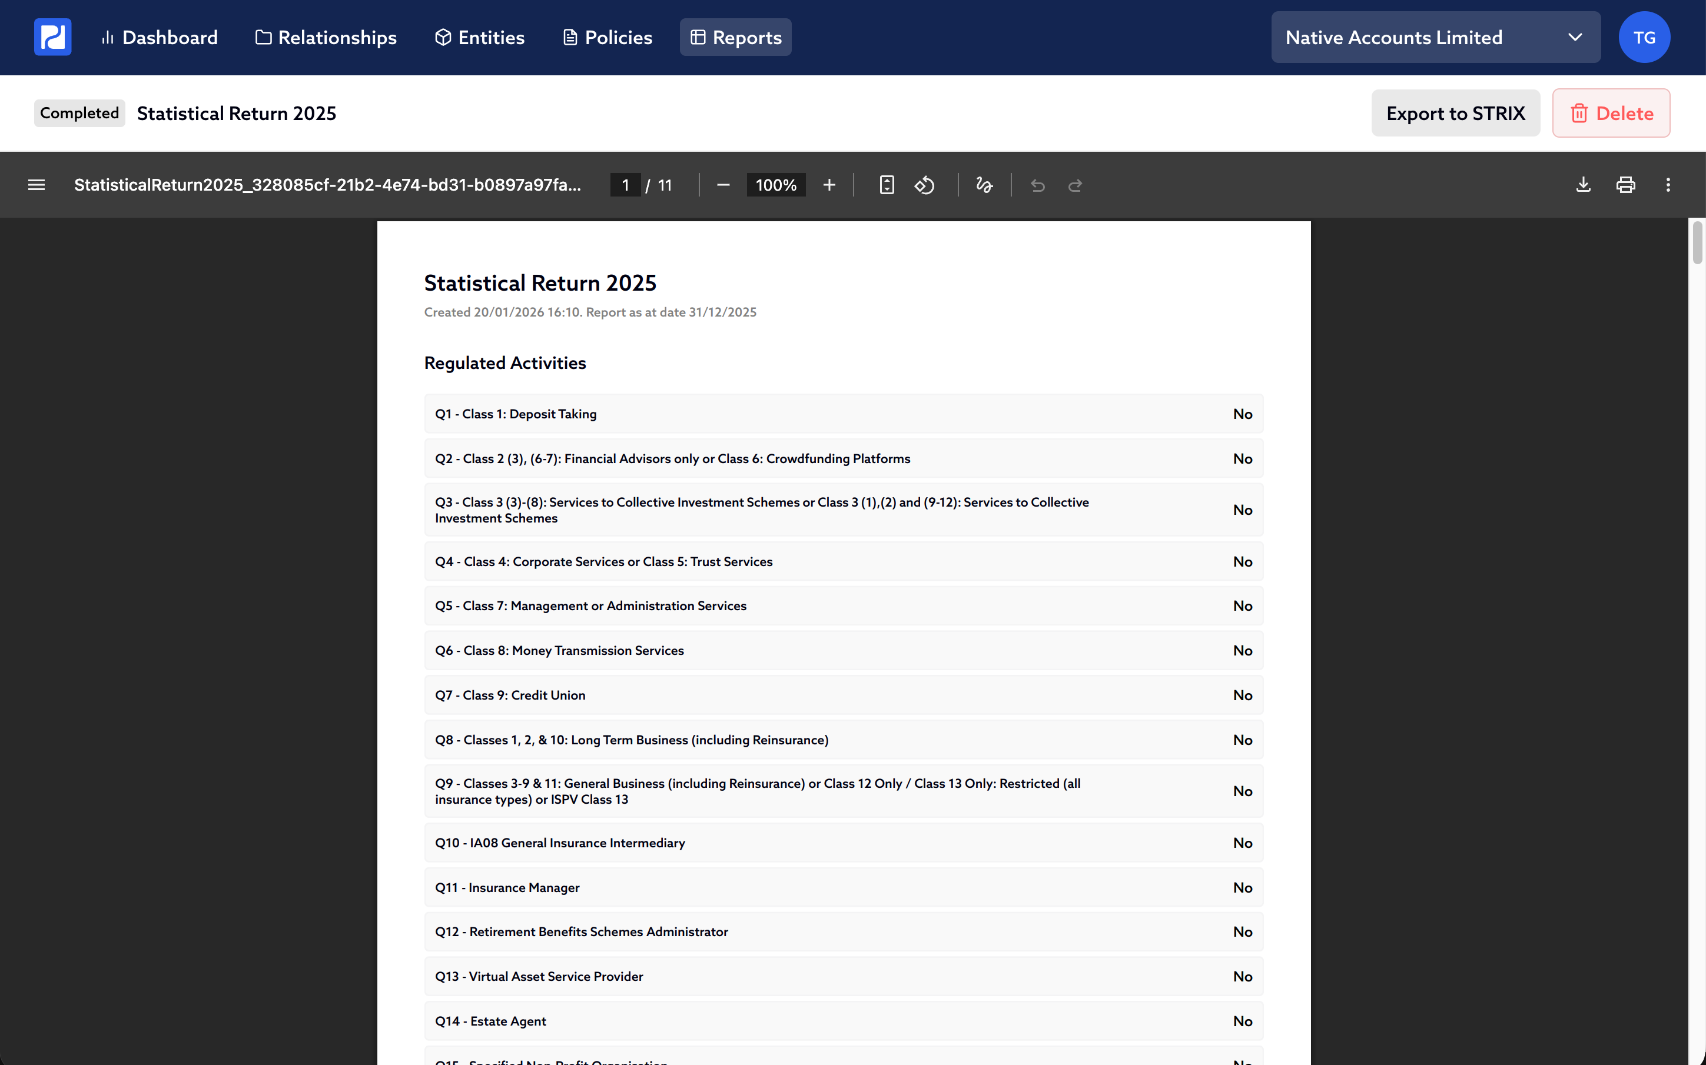The width and height of the screenshot is (1706, 1065).
Task: Open the PDF more actions menu
Action: 1667,185
